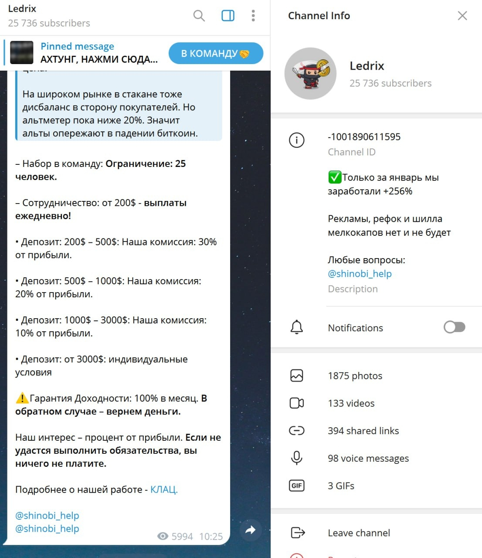The width and height of the screenshot is (482, 558).
Task: Click the В КОМАНДУ button
Action: pos(216,54)
